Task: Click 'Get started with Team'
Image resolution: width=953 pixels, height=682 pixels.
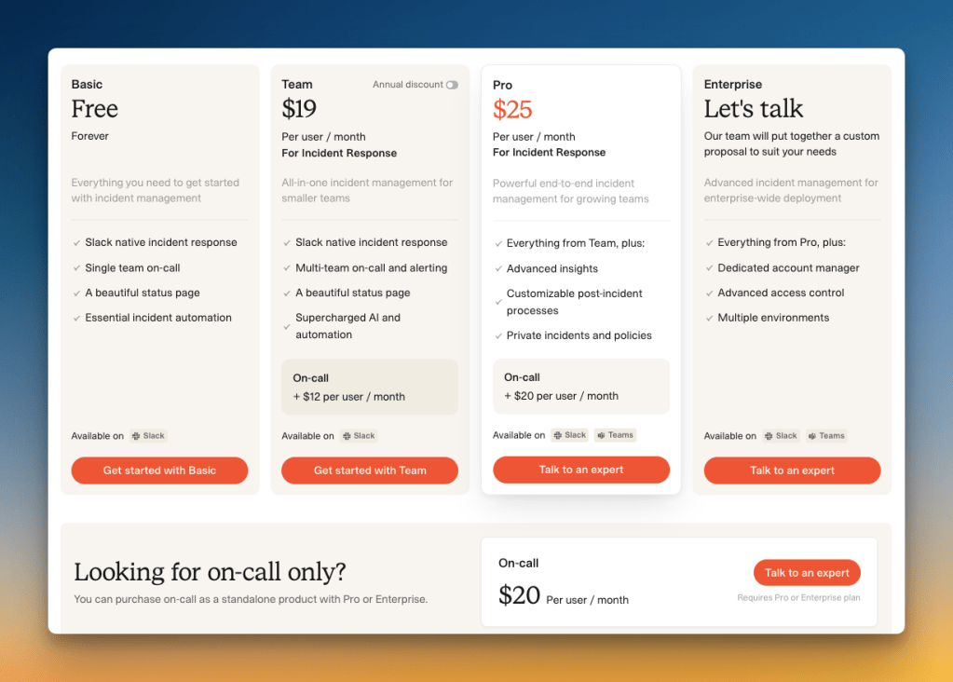Action: (x=369, y=471)
